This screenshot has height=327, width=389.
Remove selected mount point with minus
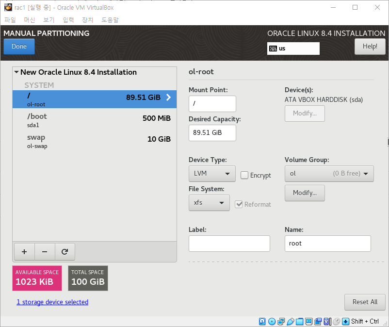click(x=45, y=252)
